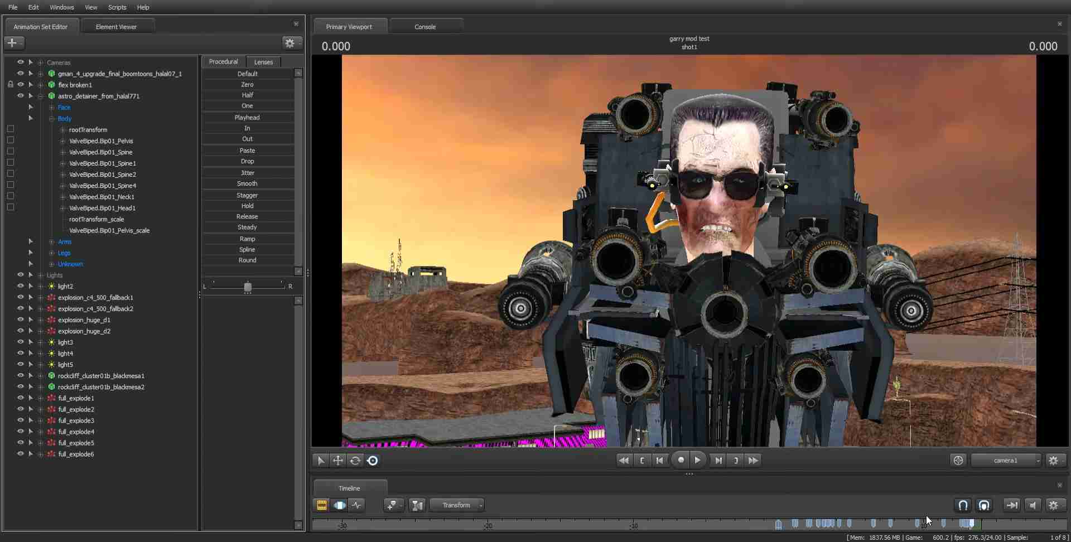Hide the light2 element with eye icon
The width and height of the screenshot is (1071, 542).
click(21, 286)
